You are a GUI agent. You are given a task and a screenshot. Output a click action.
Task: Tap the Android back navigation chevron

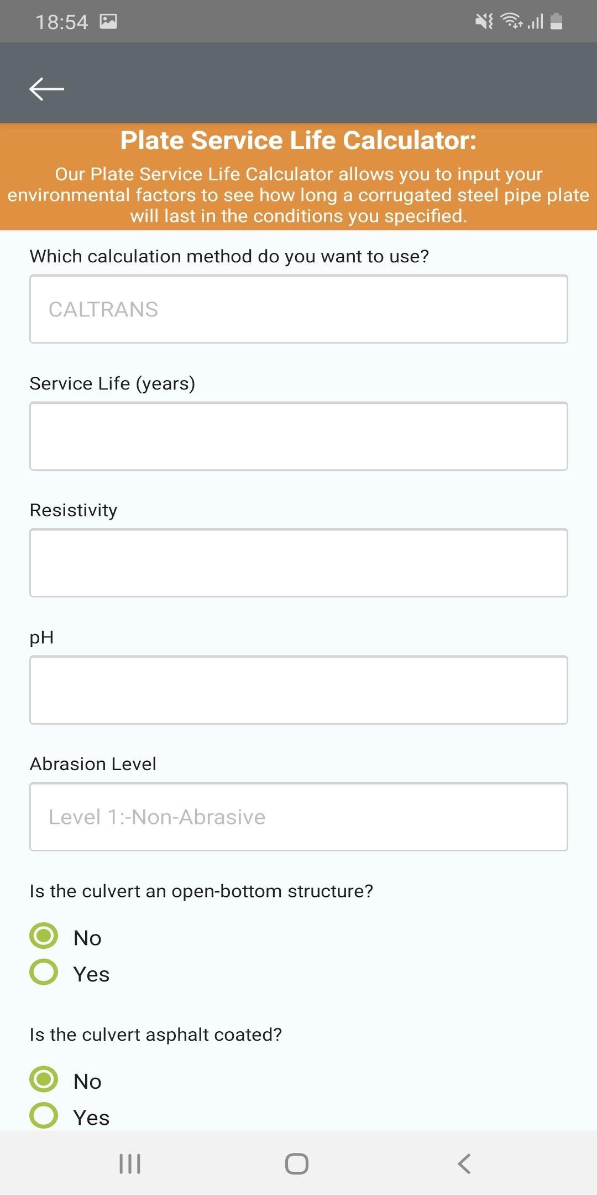pyautogui.click(x=464, y=1163)
